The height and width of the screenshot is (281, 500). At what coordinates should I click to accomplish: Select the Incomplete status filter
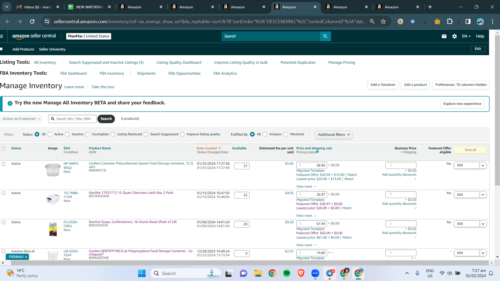[87, 134]
